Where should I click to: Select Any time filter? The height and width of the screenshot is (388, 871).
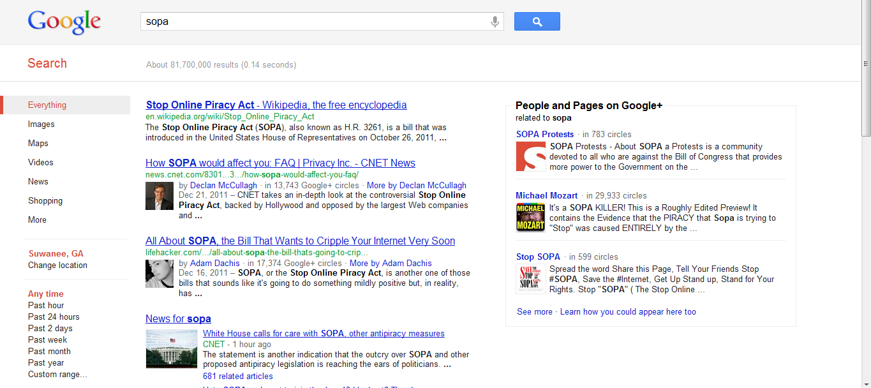[46, 294]
